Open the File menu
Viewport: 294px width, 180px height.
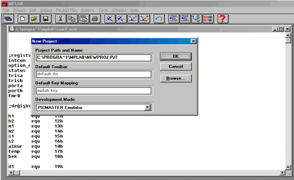click(x=6, y=10)
